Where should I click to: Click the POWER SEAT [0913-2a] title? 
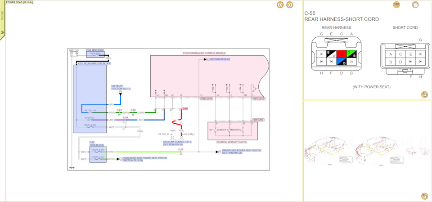(19, 2)
